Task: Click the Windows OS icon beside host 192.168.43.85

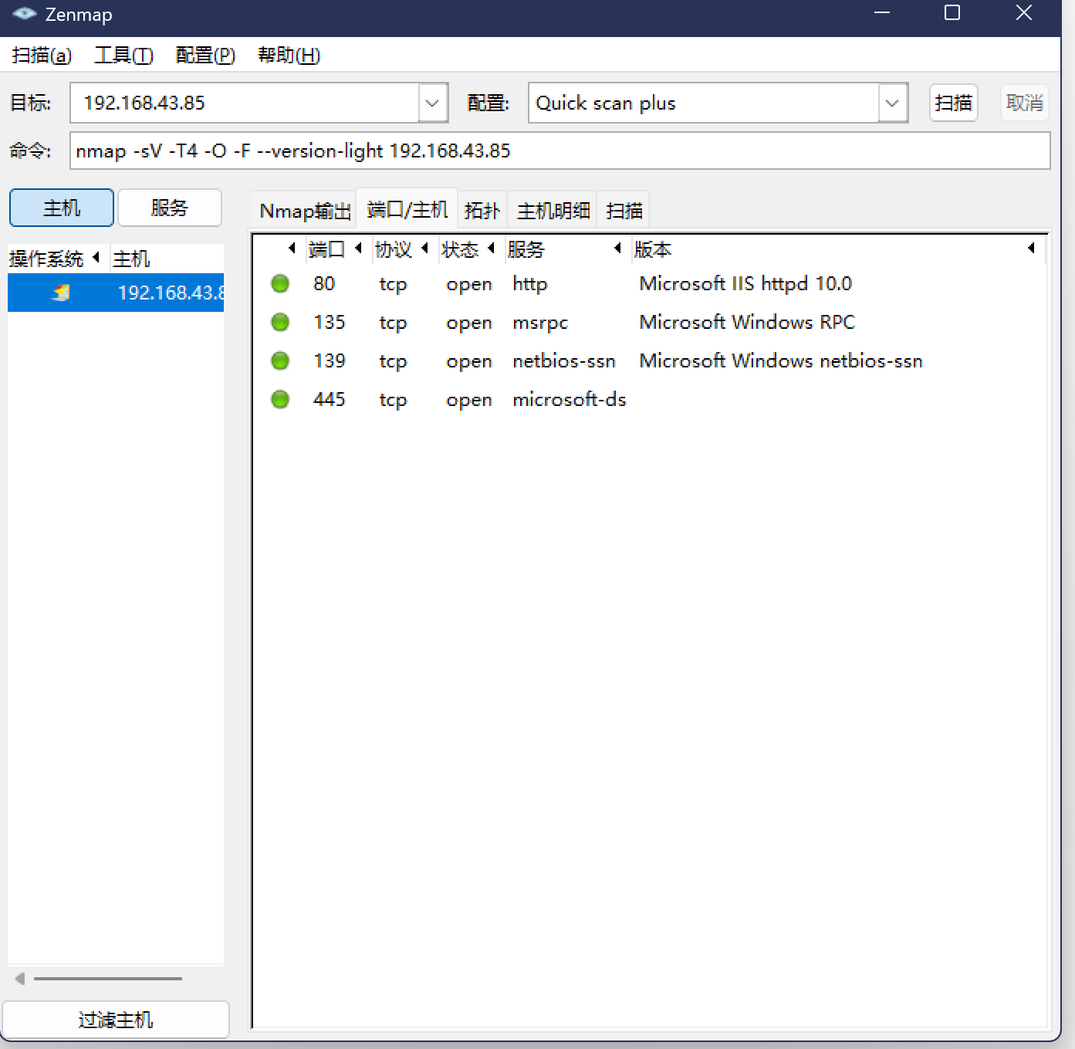Action: click(61, 293)
